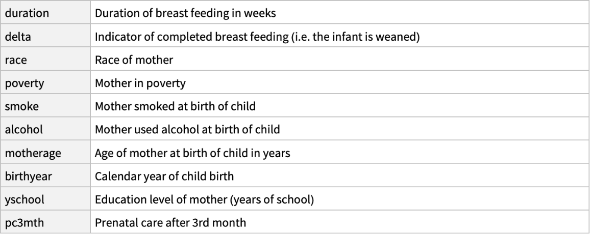This screenshot has height=234, width=590.
Task: Click the 'race' variable name cell
Action: (x=16, y=60)
